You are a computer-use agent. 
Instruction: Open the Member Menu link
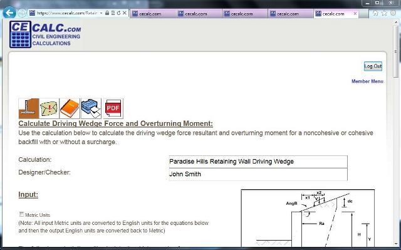367,81
